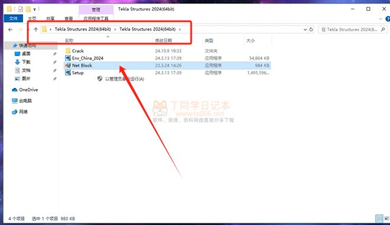Click the Setup file icon
Image resolution: width=390 pixels, height=225 pixels.
68,73
